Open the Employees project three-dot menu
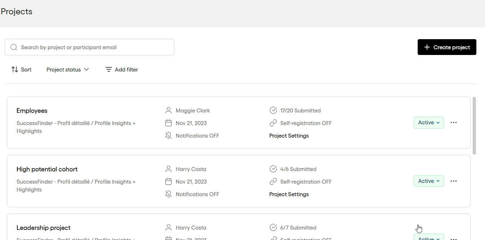The height and width of the screenshot is (240, 485). (x=454, y=123)
